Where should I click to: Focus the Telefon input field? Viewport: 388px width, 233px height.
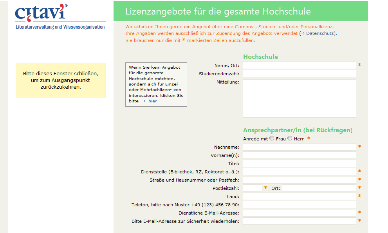point(300,204)
